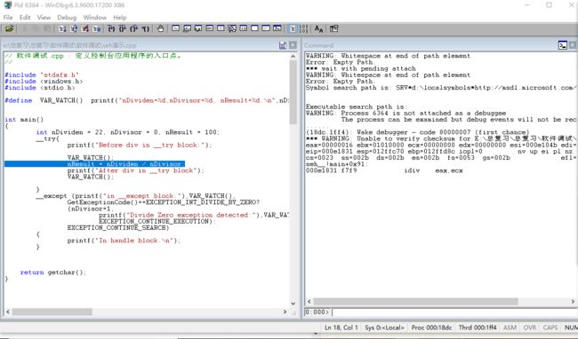Click the Go (run) toolbar icon
578x339 pixels.
pos(62,28)
